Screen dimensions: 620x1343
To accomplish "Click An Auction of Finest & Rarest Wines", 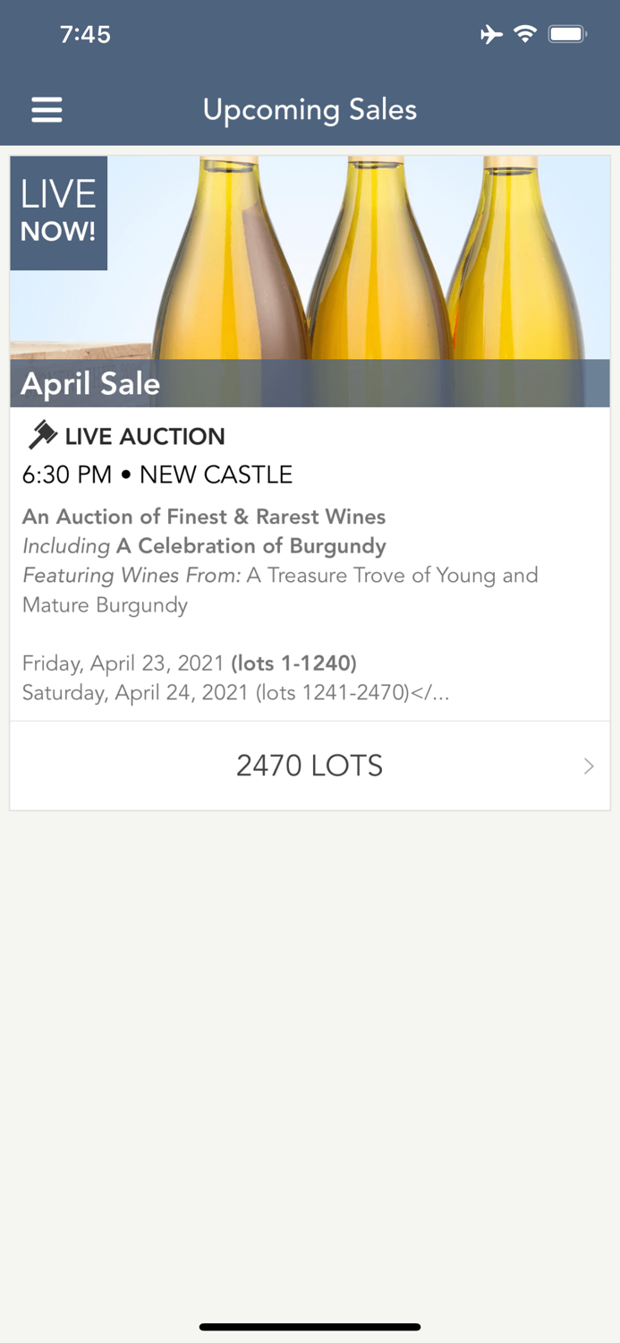I will tap(203, 517).
